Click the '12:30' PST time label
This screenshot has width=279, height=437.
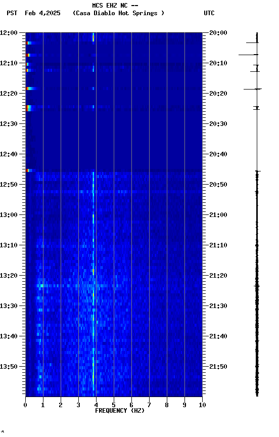[9, 124]
